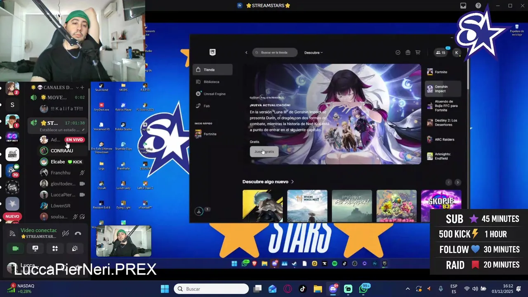
Task: Open Unreal Engine section in sidebar
Action: point(211,94)
